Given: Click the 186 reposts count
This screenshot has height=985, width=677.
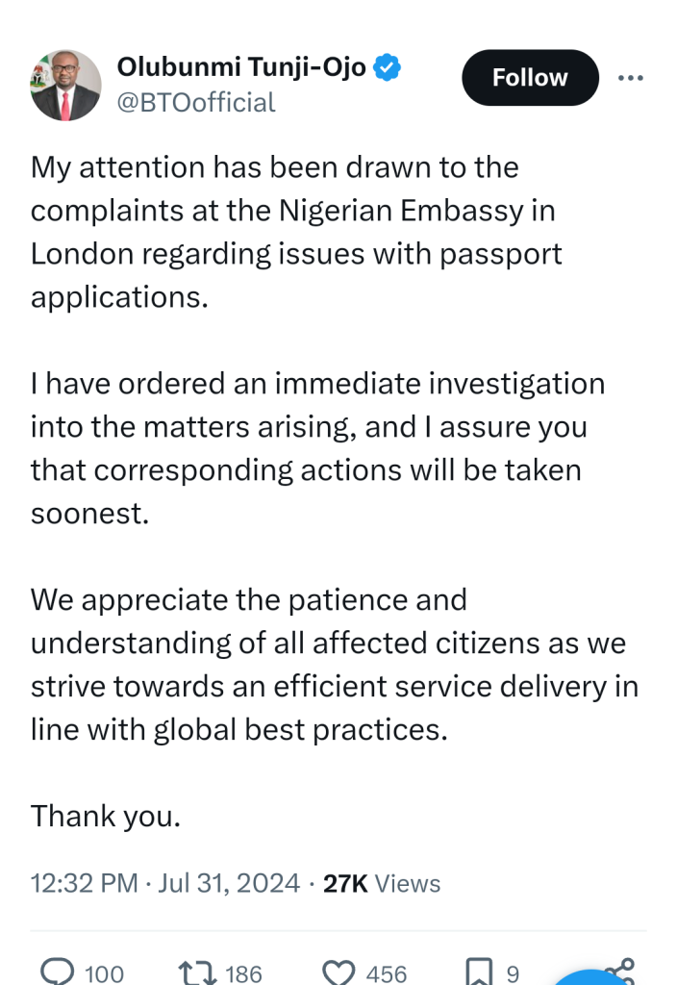Looking at the screenshot, I should [243, 973].
